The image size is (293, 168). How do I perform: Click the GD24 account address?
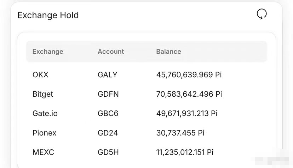click(x=108, y=133)
